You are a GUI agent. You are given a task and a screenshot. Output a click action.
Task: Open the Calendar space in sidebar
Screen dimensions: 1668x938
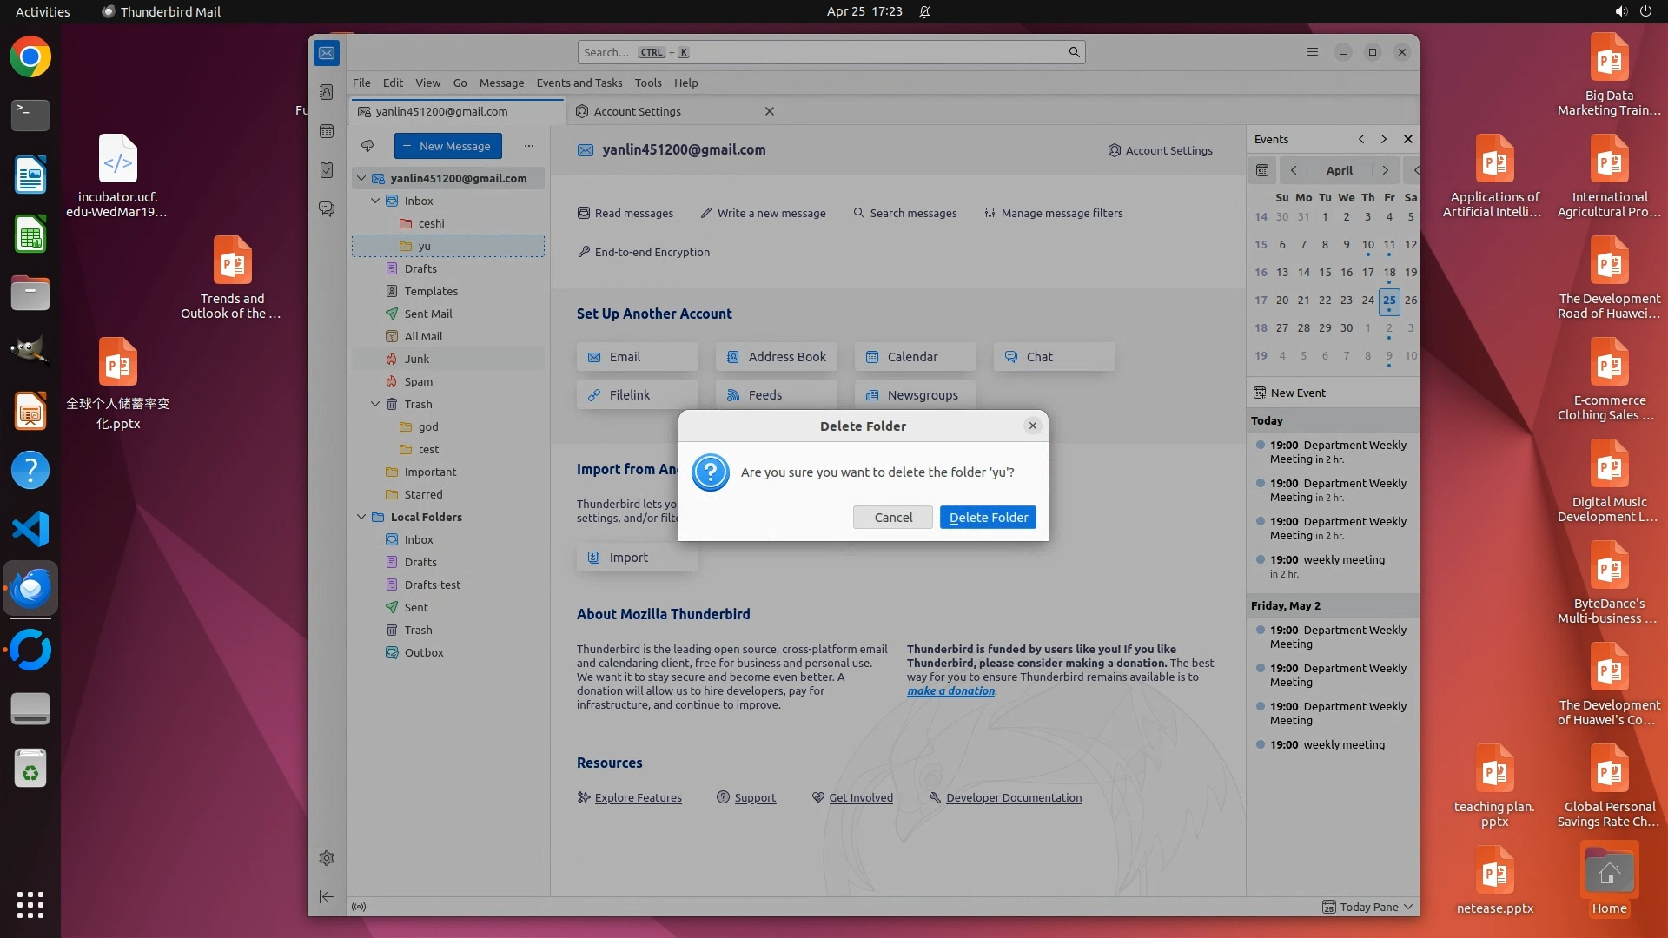[x=327, y=131]
